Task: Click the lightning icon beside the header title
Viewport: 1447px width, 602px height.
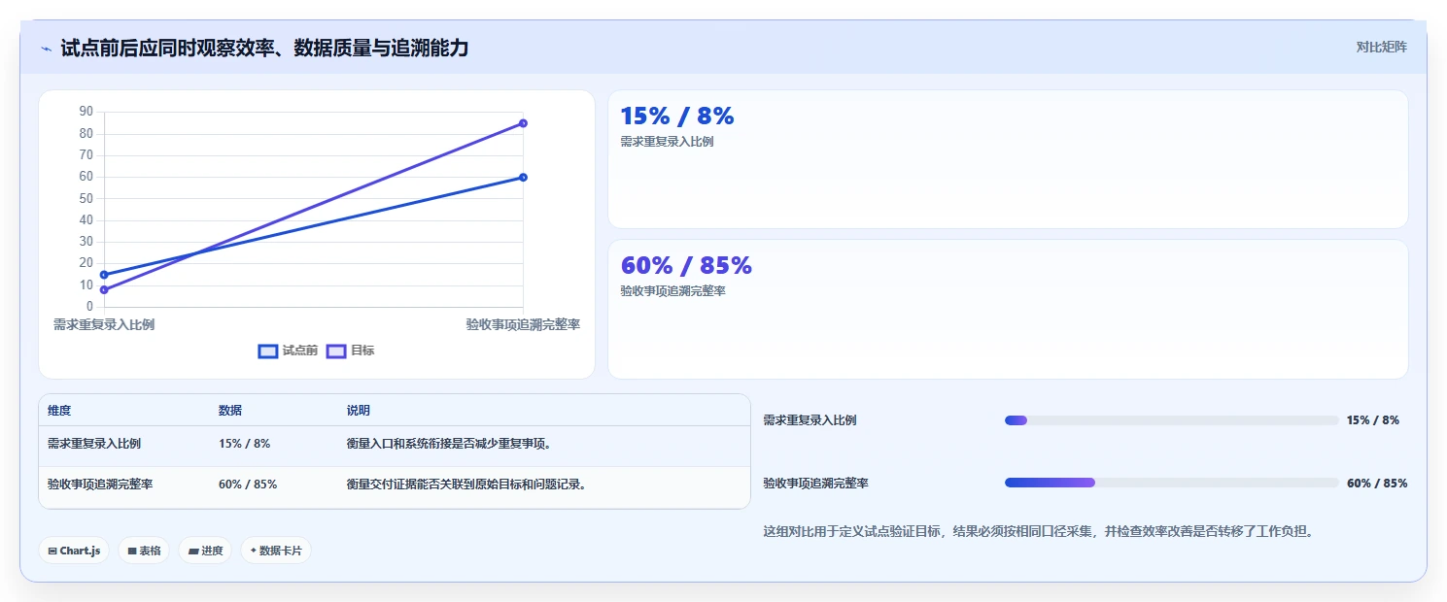Action: coord(47,49)
